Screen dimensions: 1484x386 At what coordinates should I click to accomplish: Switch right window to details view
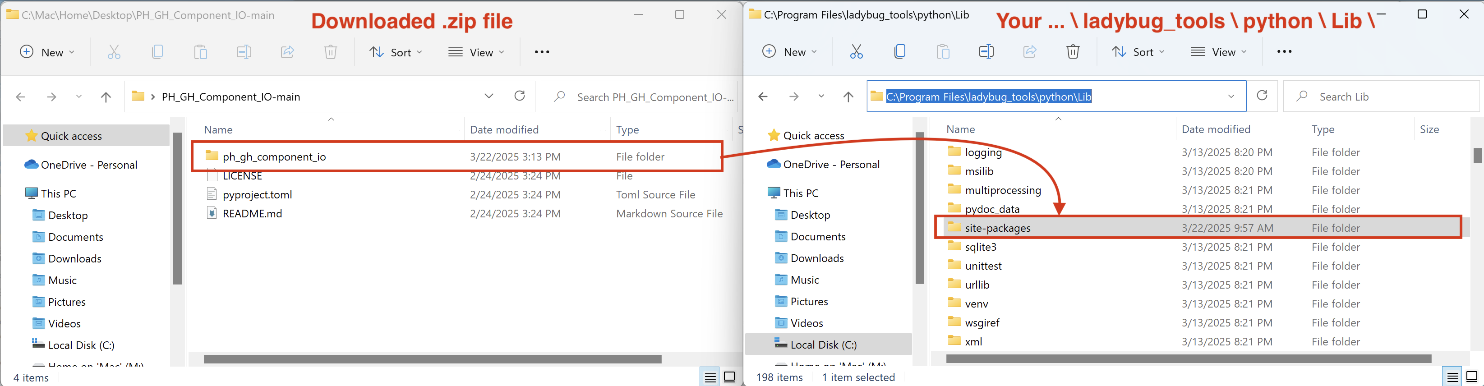point(1452,377)
